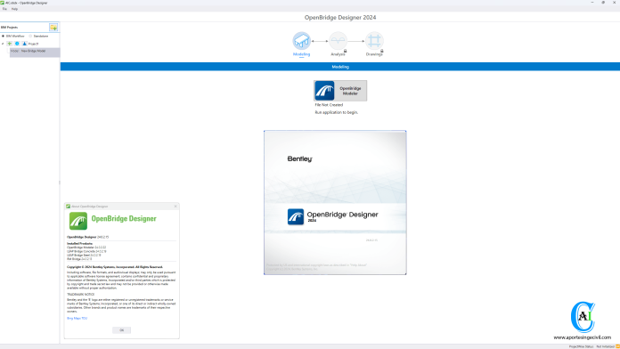Click "Run application to begin." text
The width and height of the screenshot is (620, 349).
coord(337,113)
